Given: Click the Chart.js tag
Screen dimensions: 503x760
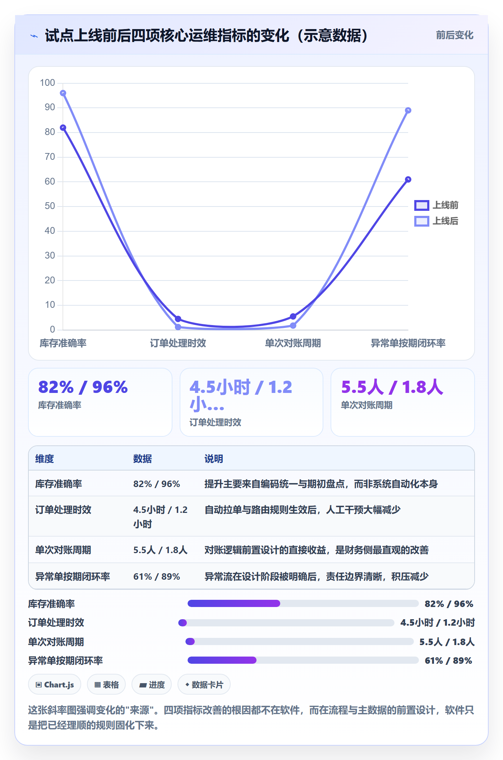Looking at the screenshot, I should [x=55, y=685].
